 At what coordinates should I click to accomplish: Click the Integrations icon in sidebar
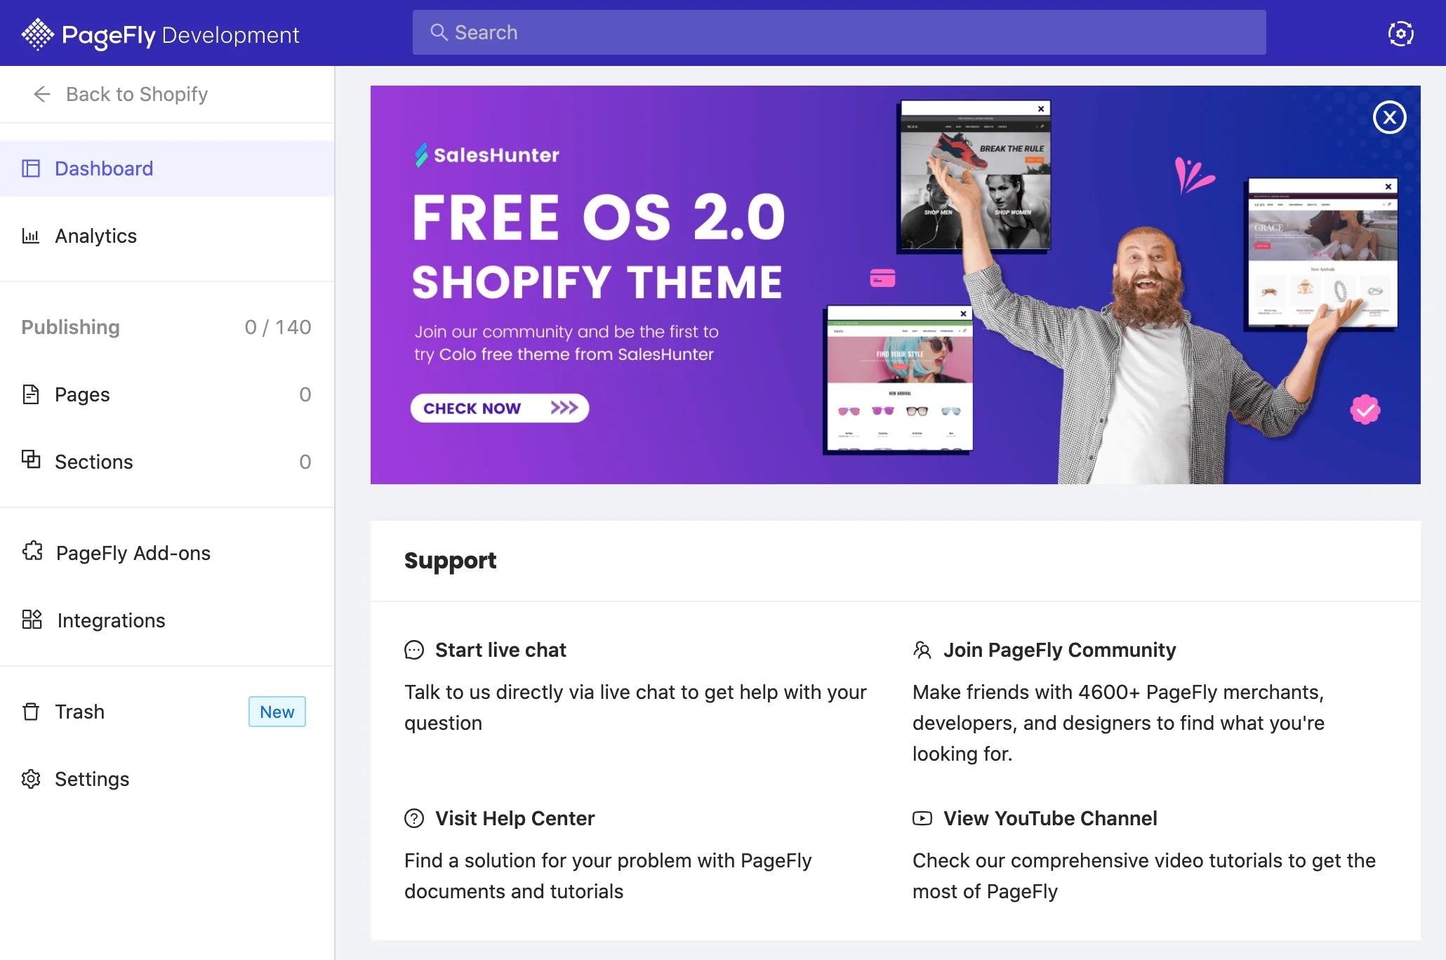(x=32, y=620)
